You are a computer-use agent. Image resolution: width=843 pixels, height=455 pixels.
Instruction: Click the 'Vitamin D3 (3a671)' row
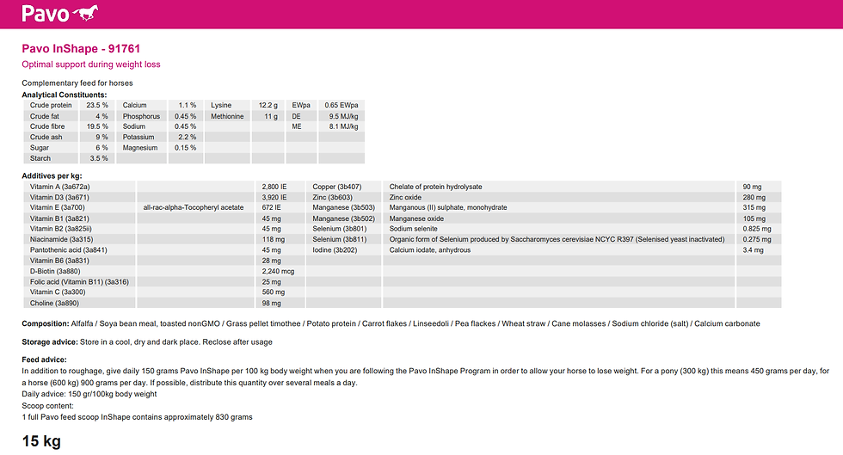(59, 197)
